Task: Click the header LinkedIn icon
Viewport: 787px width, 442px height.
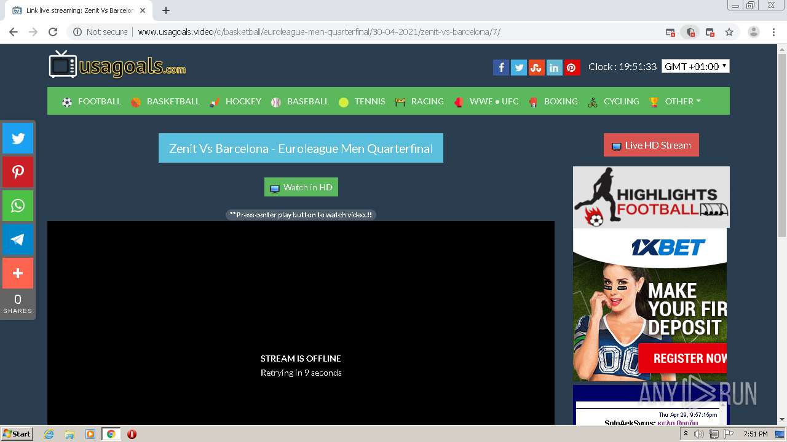Action: tap(555, 68)
